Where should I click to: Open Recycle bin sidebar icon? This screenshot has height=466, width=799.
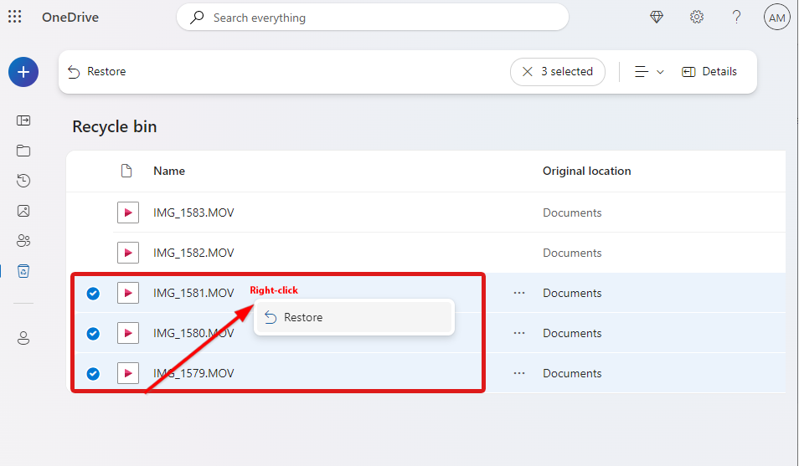point(23,271)
